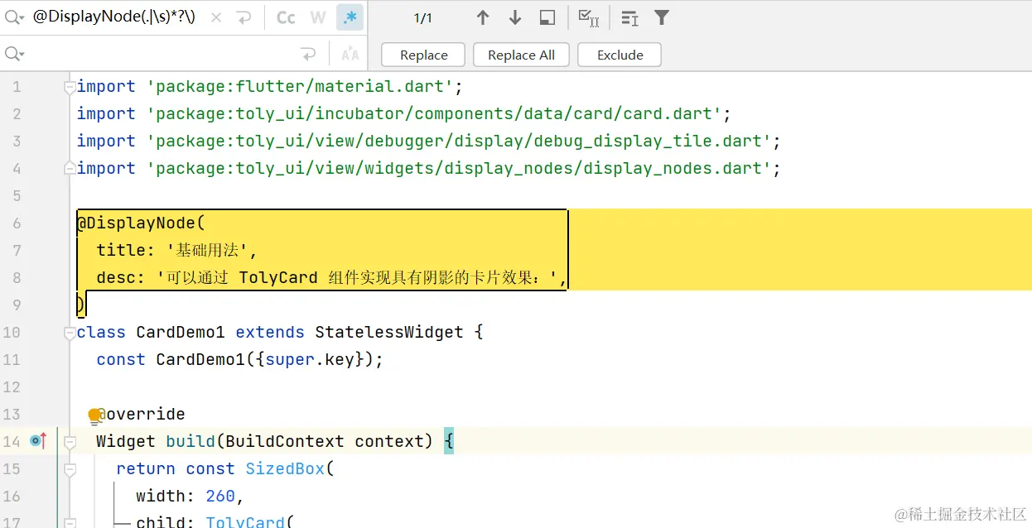Insert a new line in the replace field
The width and height of the screenshot is (1032, 528).
[x=308, y=54]
